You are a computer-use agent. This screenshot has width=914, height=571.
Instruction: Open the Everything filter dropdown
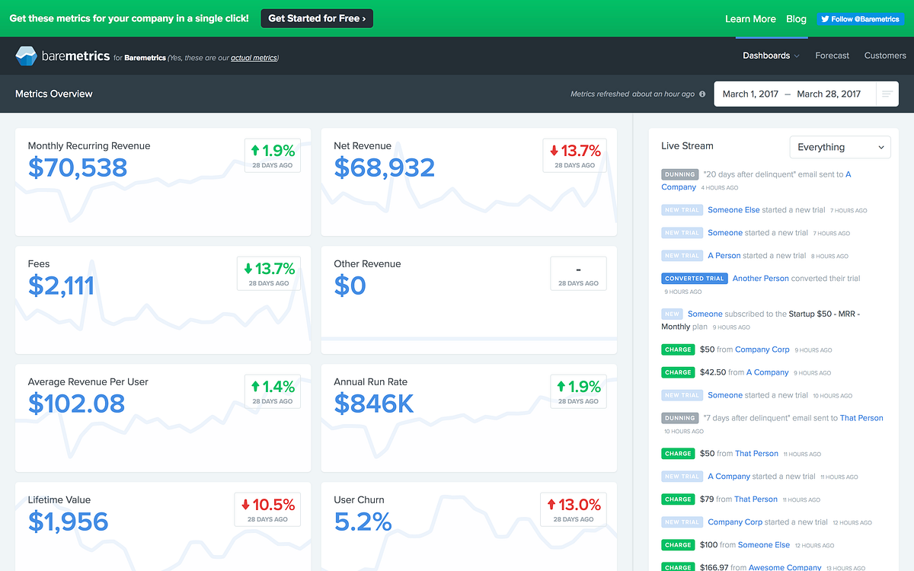click(x=840, y=147)
